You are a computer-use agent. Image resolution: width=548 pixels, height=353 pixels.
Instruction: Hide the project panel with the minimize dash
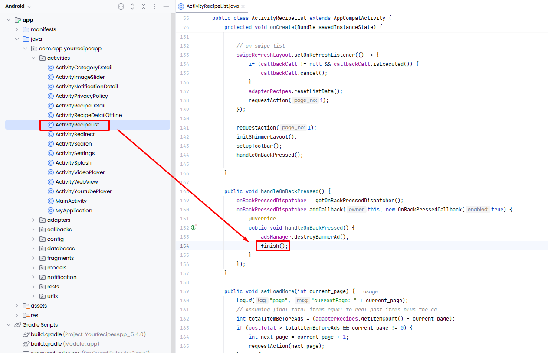(166, 6)
